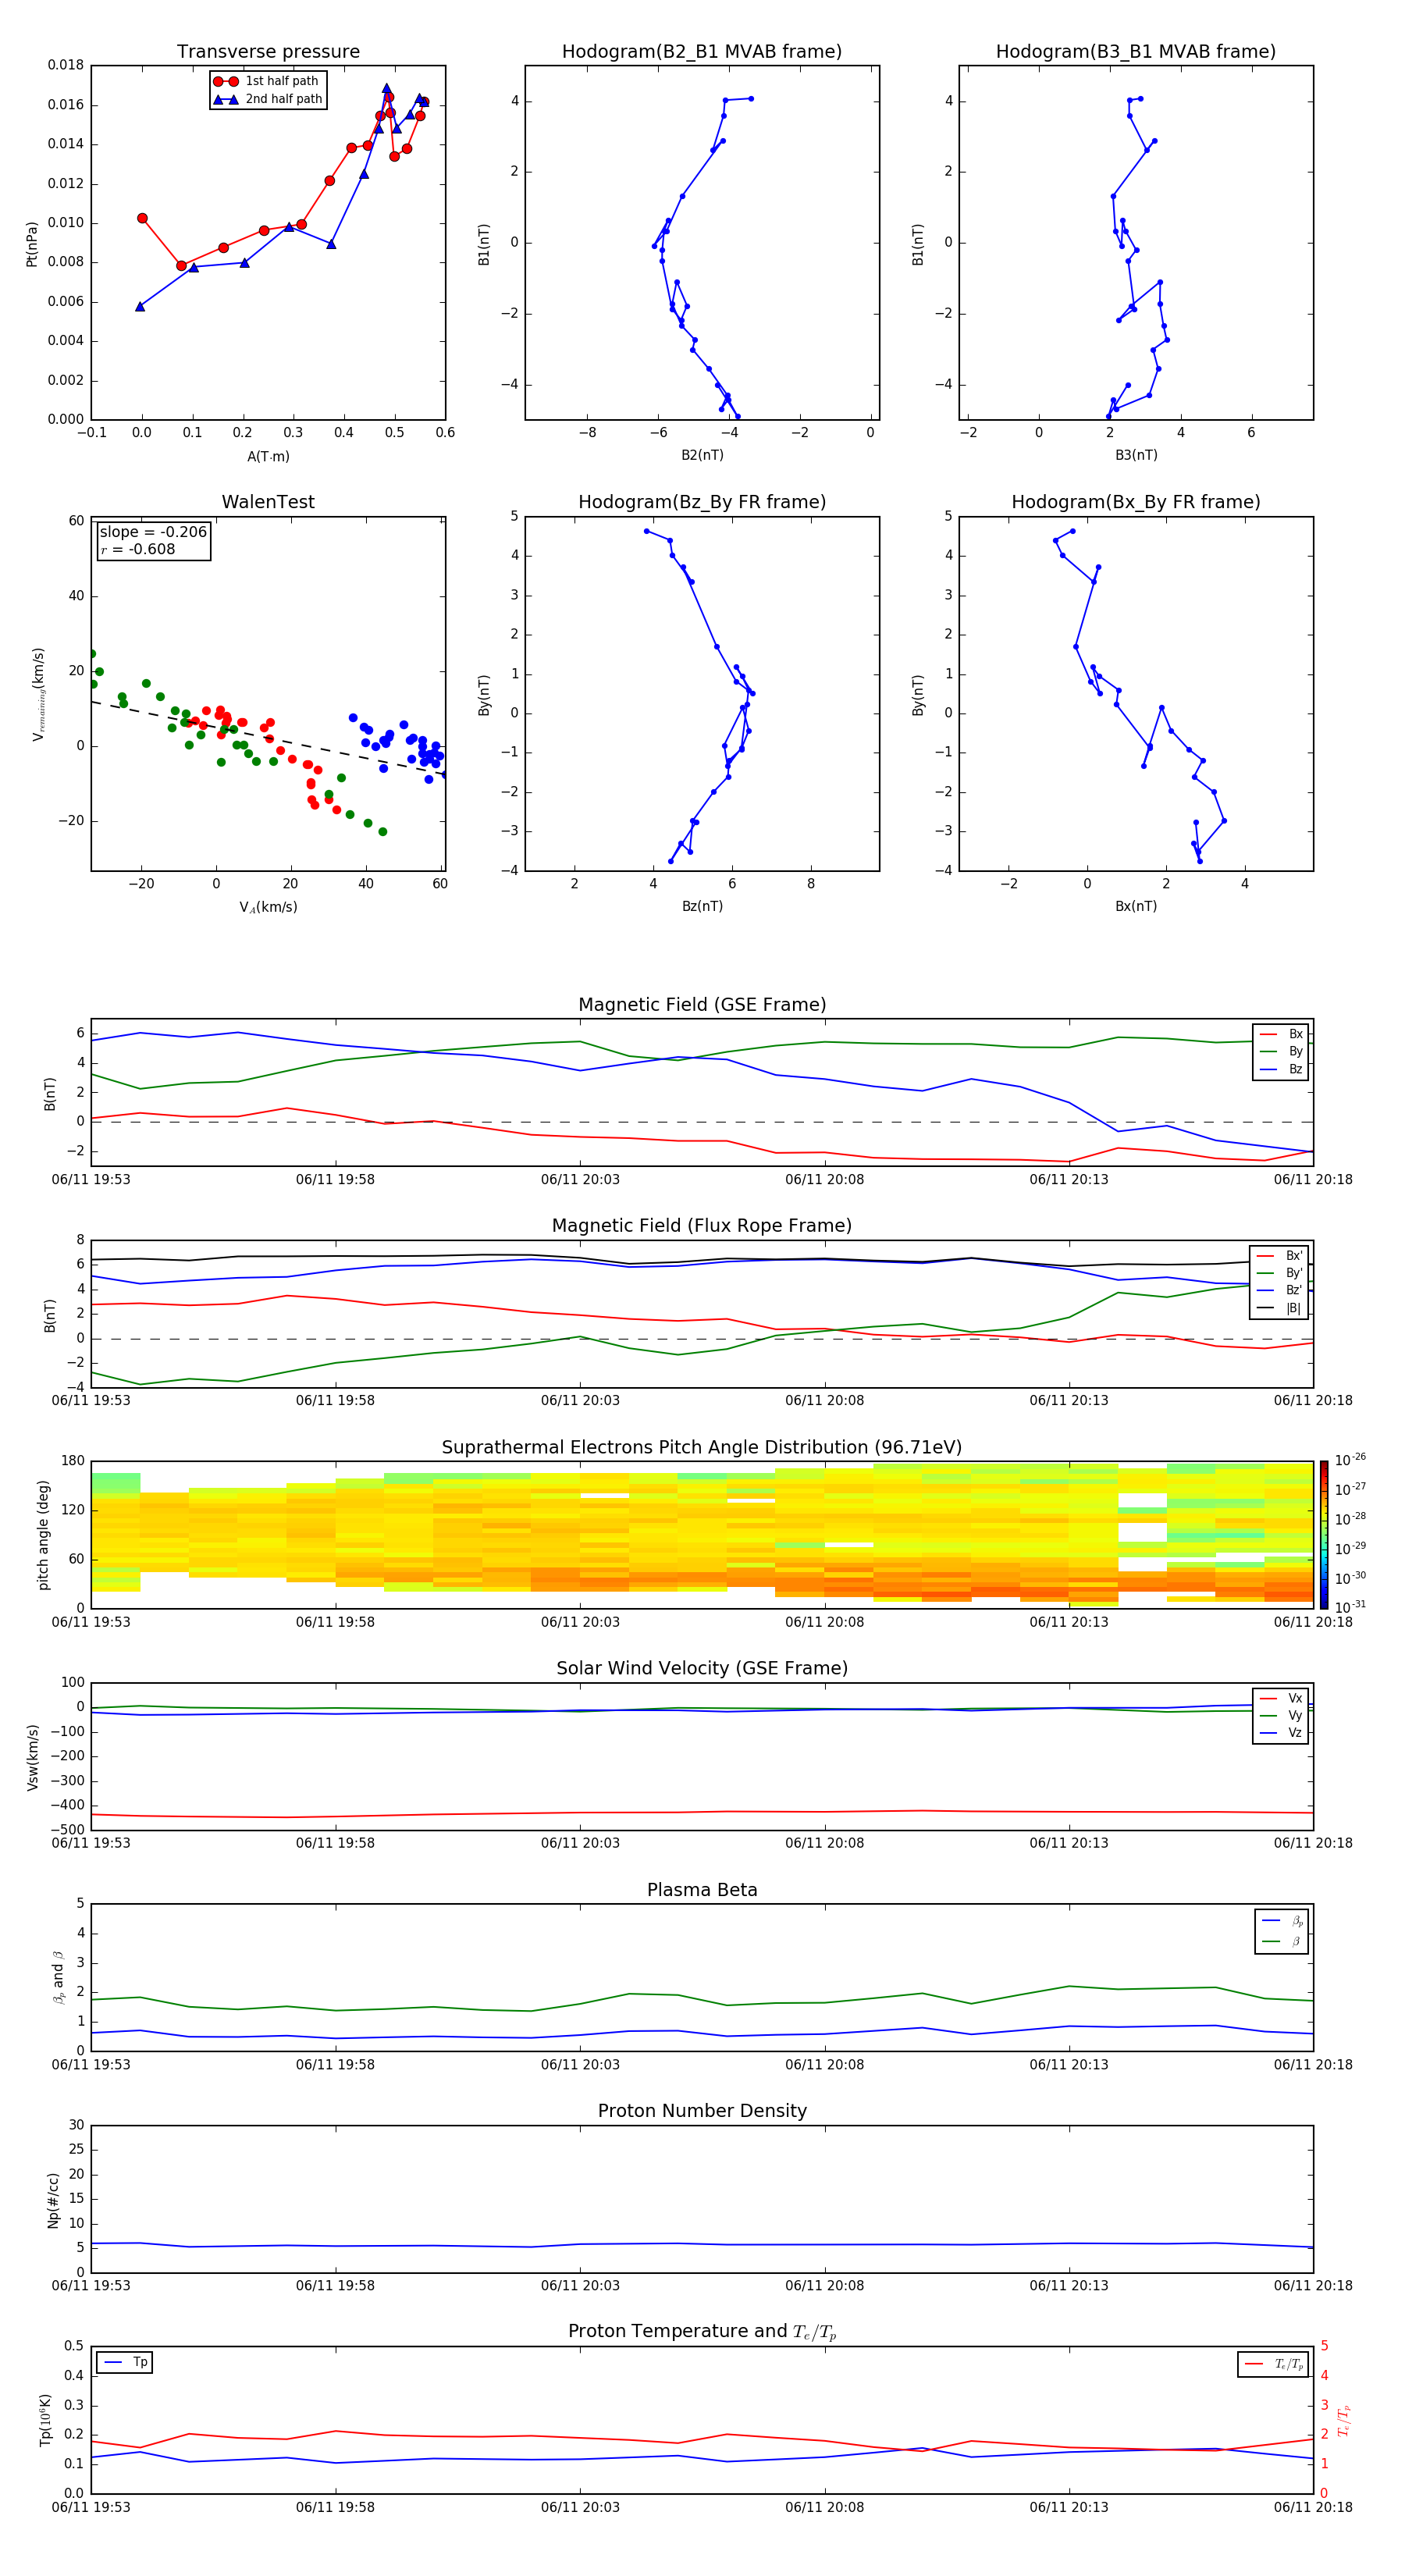The width and height of the screenshot is (1405, 2576).
Task: Click the 'Np(#/cc)' y-axis label
Action: pos(53,2200)
